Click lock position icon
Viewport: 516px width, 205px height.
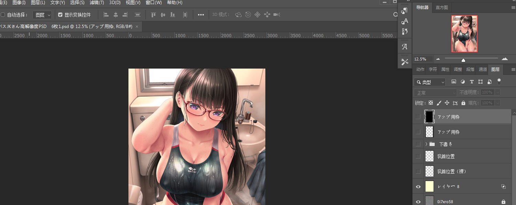pos(447,103)
